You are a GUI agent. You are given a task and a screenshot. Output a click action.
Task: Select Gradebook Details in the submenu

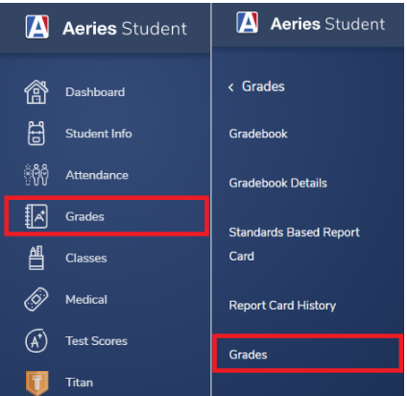pos(278,183)
